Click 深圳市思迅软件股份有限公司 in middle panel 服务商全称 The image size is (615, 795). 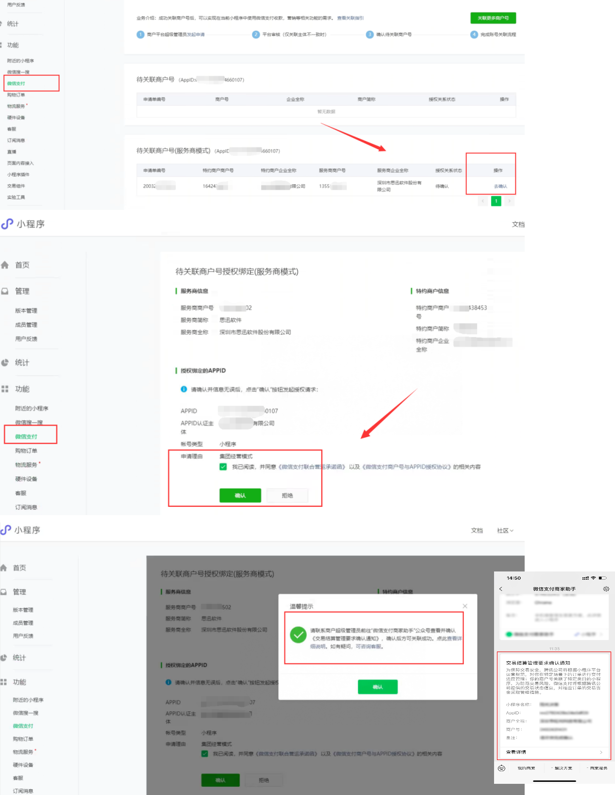[255, 332]
